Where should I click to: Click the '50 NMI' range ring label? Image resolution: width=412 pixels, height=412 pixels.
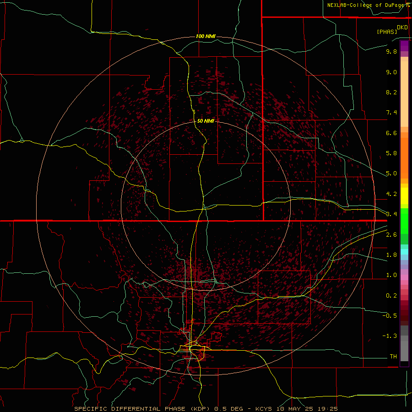coord(206,121)
